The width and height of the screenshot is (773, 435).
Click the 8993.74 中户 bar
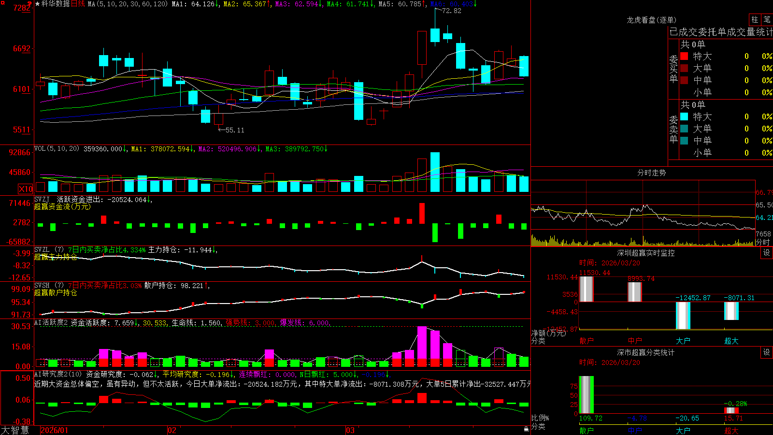(x=635, y=292)
